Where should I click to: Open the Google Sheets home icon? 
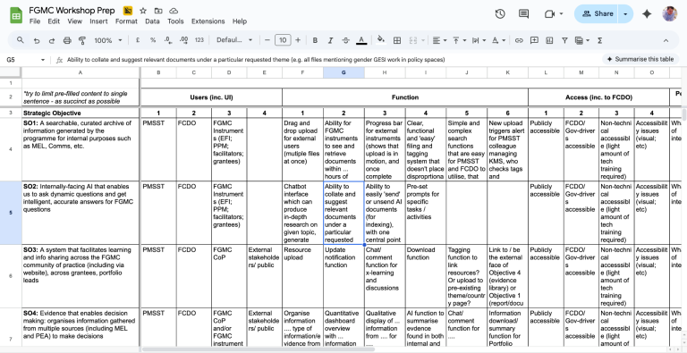click(16, 16)
